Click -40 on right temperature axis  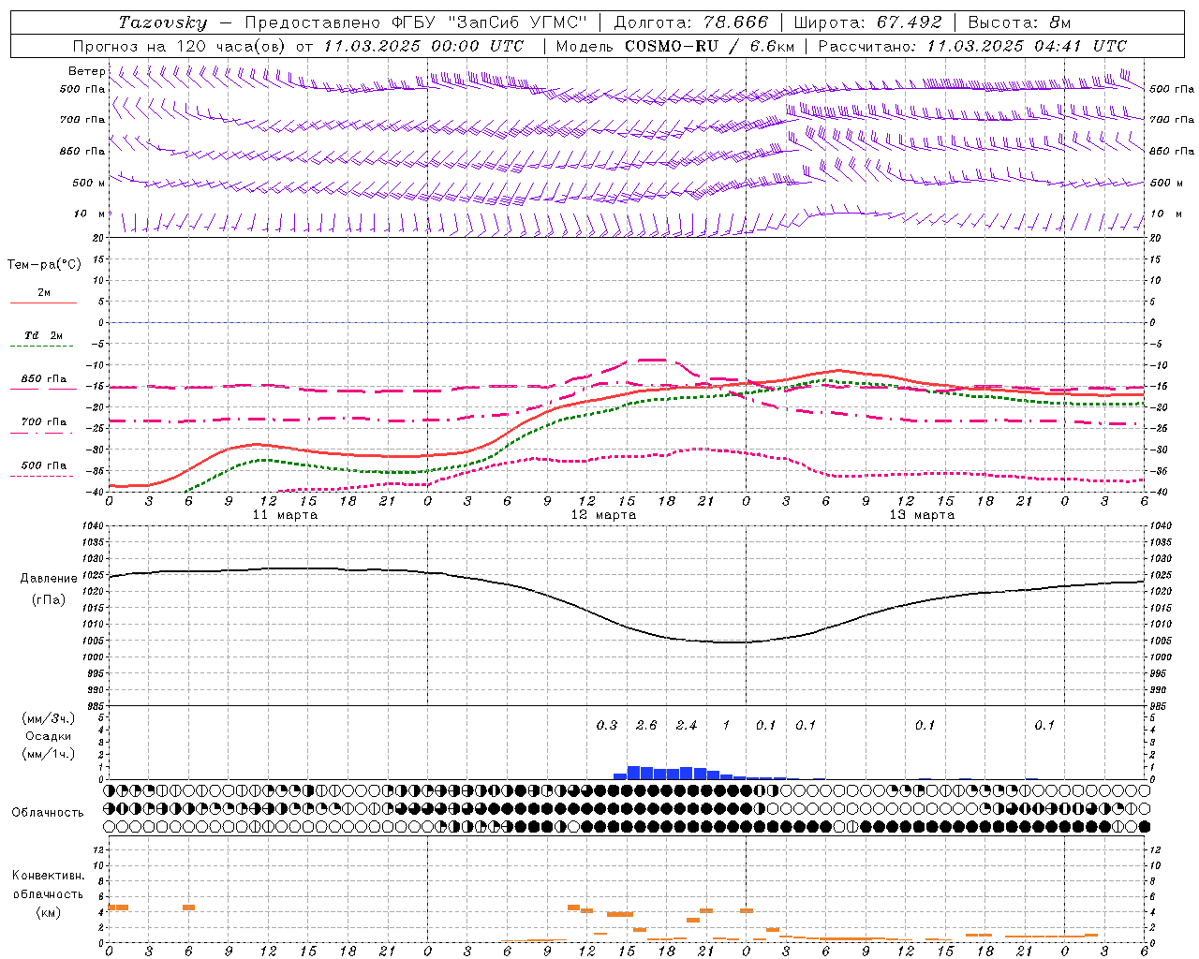tap(1160, 492)
